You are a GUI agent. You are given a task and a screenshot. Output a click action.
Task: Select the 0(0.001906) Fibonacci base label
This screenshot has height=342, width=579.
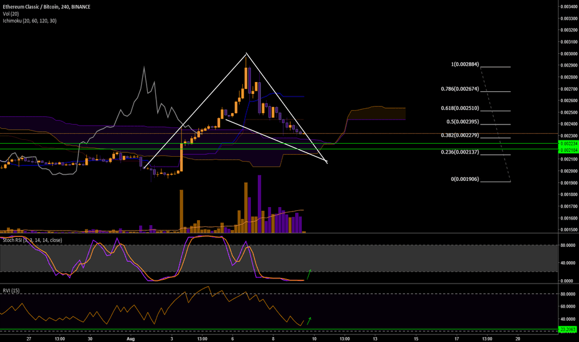465,179
